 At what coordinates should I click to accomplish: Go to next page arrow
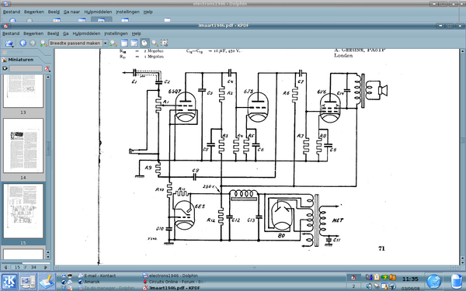(46, 267)
